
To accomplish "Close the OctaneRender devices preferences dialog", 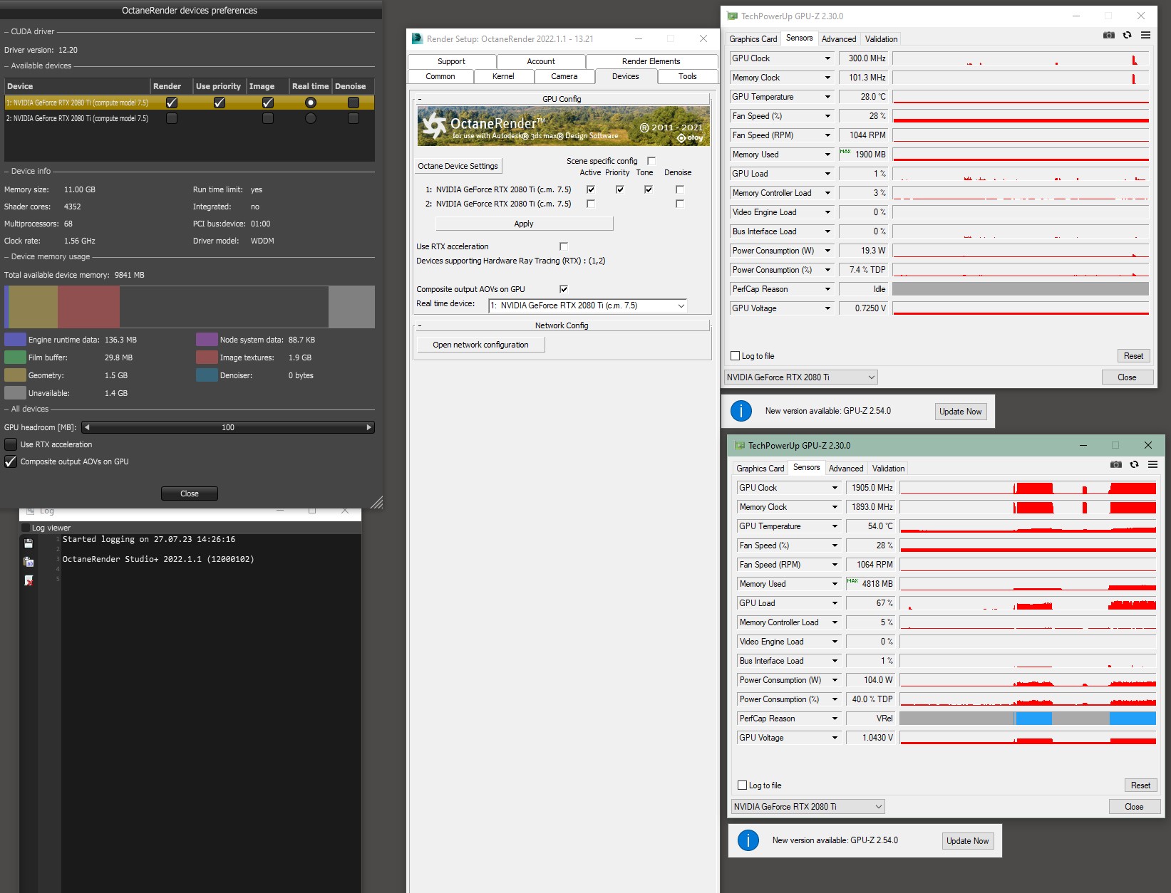I will [x=190, y=493].
